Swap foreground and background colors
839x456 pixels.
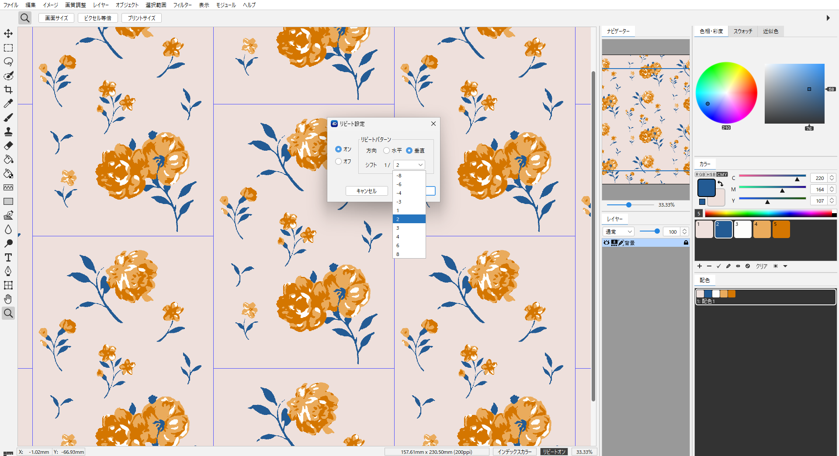[721, 183]
